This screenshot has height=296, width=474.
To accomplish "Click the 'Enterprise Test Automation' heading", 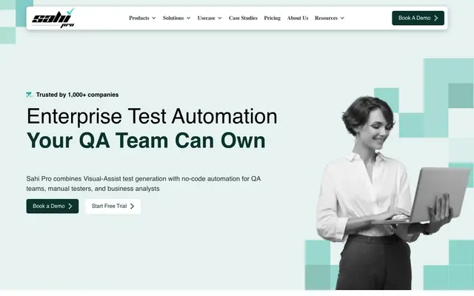I will tap(152, 116).
